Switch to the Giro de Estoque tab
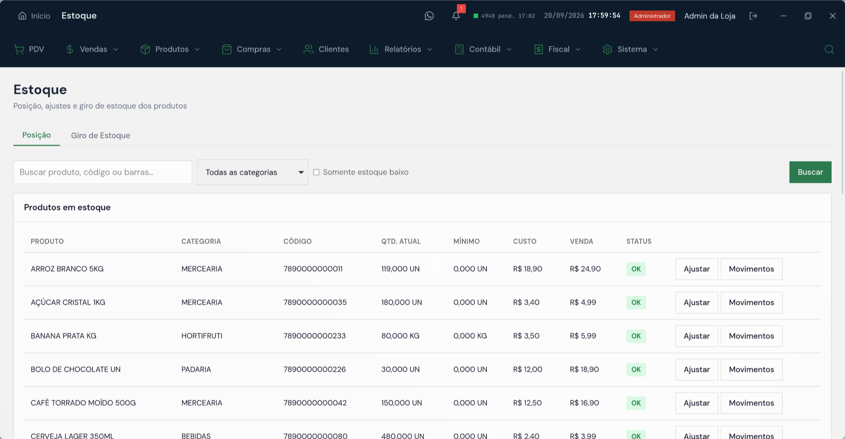This screenshot has height=439, width=845. (x=101, y=135)
